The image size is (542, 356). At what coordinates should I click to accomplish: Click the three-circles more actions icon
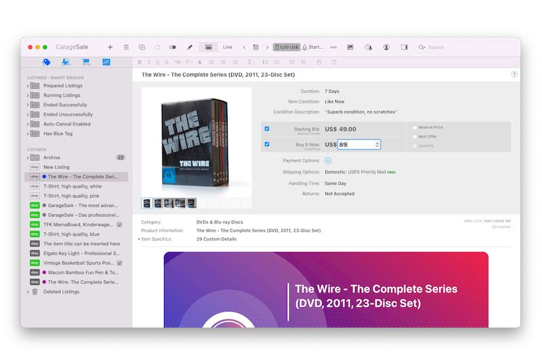pos(333,47)
